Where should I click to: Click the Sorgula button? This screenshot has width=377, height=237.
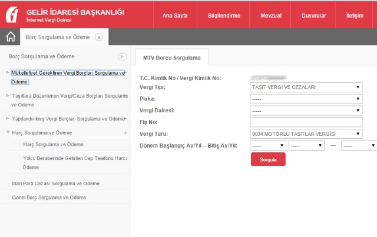(x=268, y=159)
